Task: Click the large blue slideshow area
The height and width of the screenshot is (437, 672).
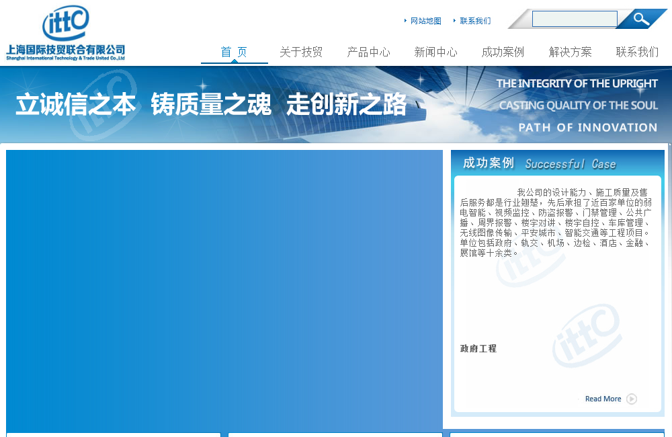Action: coord(224,289)
